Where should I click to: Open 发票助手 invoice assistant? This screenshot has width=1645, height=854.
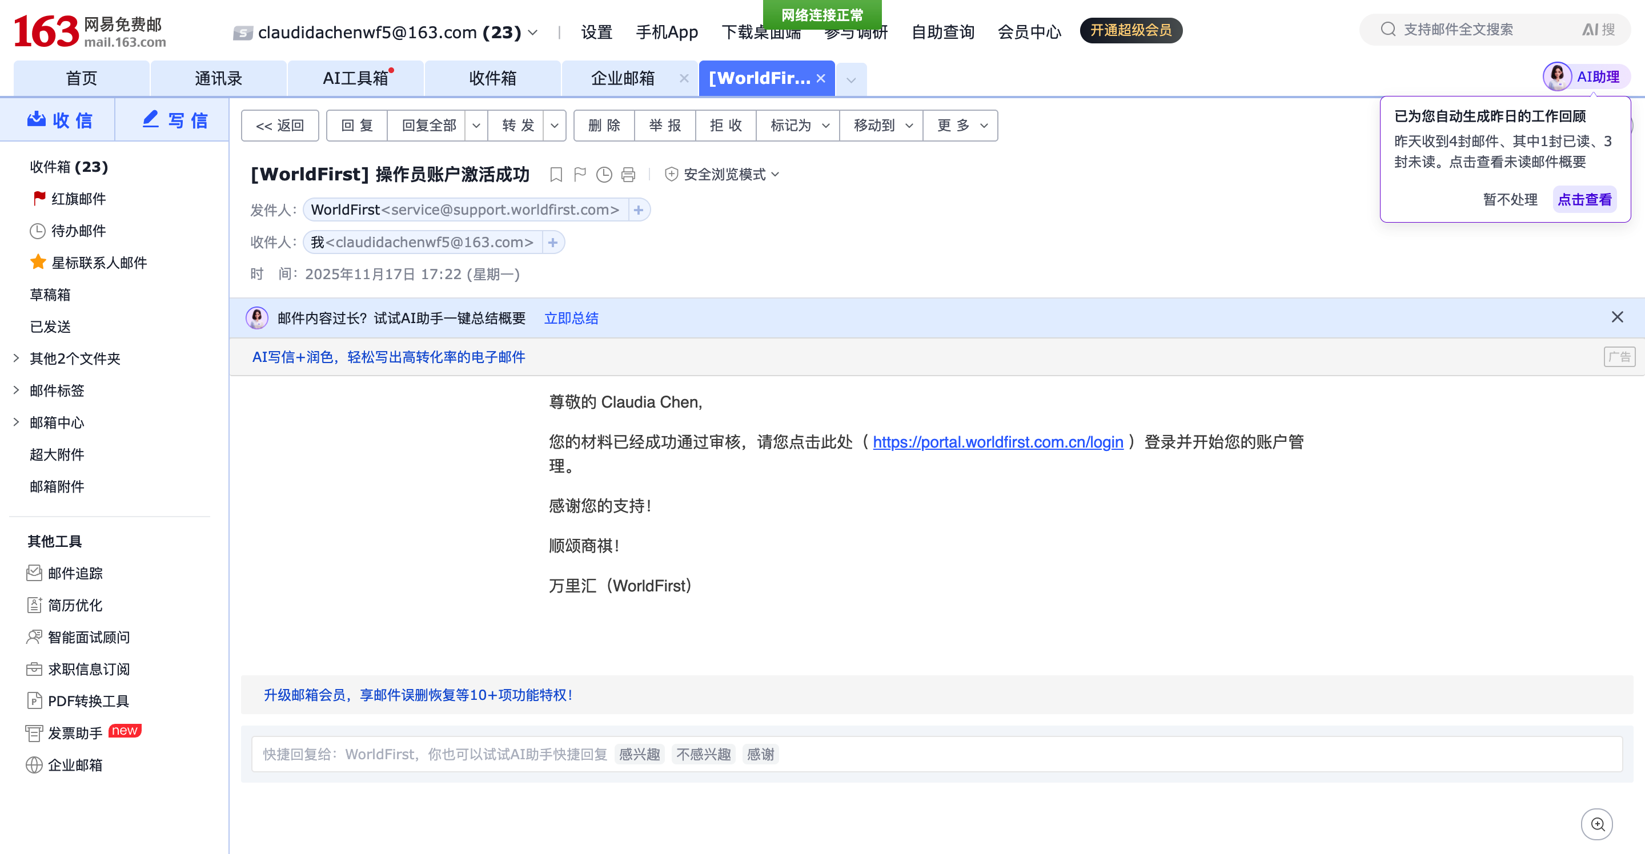(65, 733)
